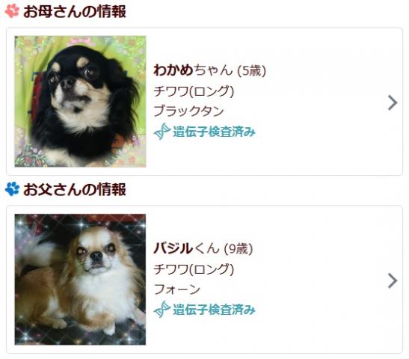
Task: Open the fawn chihuahua photo
Action: click(x=80, y=280)
